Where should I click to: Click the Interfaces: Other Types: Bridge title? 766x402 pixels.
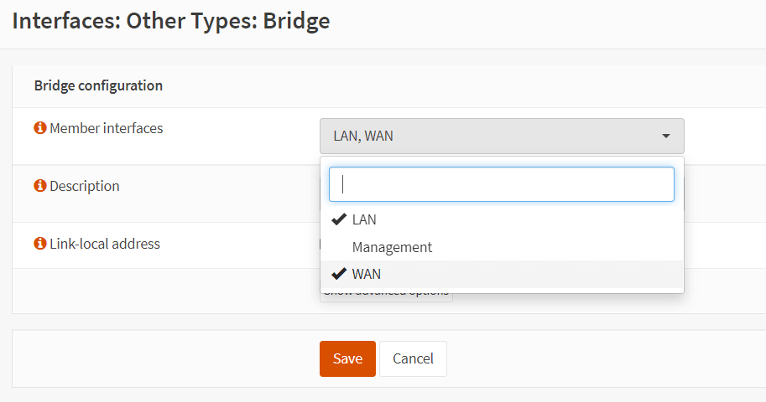coord(170,21)
